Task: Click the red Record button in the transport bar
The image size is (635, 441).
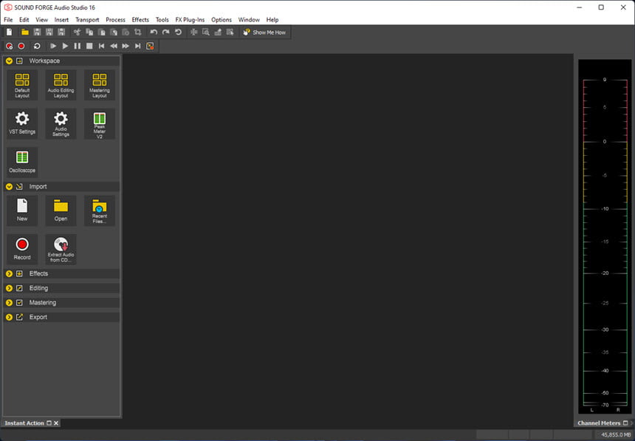Action: click(x=21, y=47)
